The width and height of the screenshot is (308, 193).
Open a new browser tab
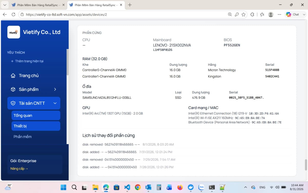click(130, 5)
